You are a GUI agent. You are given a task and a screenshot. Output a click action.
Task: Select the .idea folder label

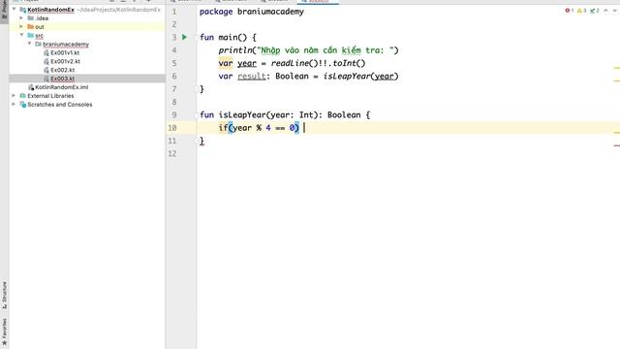coord(42,18)
